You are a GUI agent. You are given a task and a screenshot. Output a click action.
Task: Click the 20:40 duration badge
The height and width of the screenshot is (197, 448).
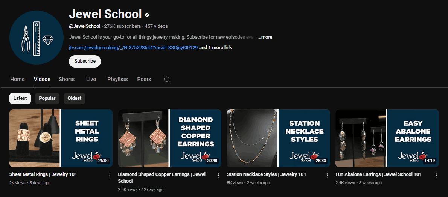click(x=212, y=161)
